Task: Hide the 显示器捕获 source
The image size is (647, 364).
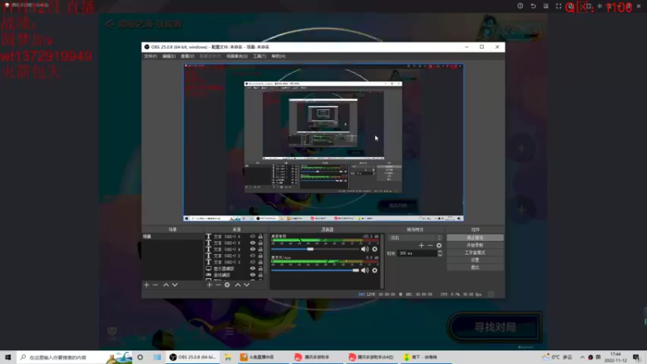Action: click(x=252, y=269)
